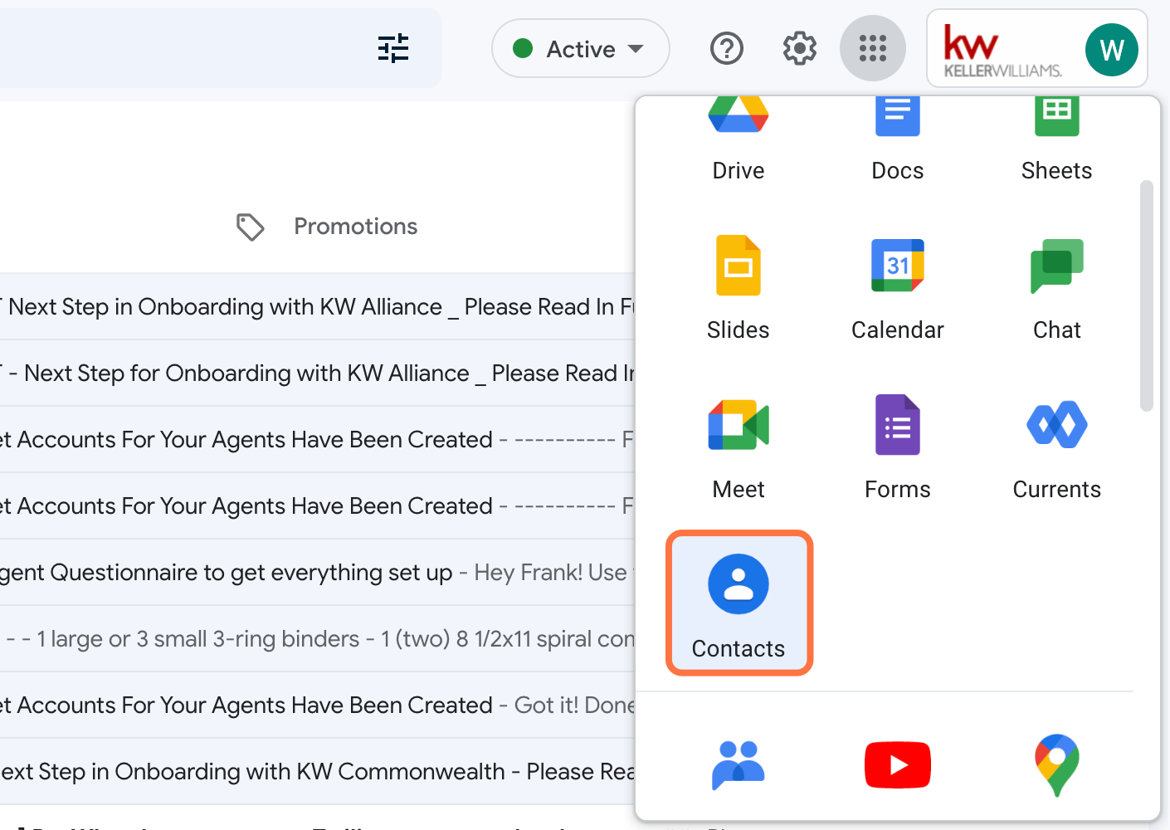Open Calendar app in launcher
The image size is (1170, 830).
(897, 287)
